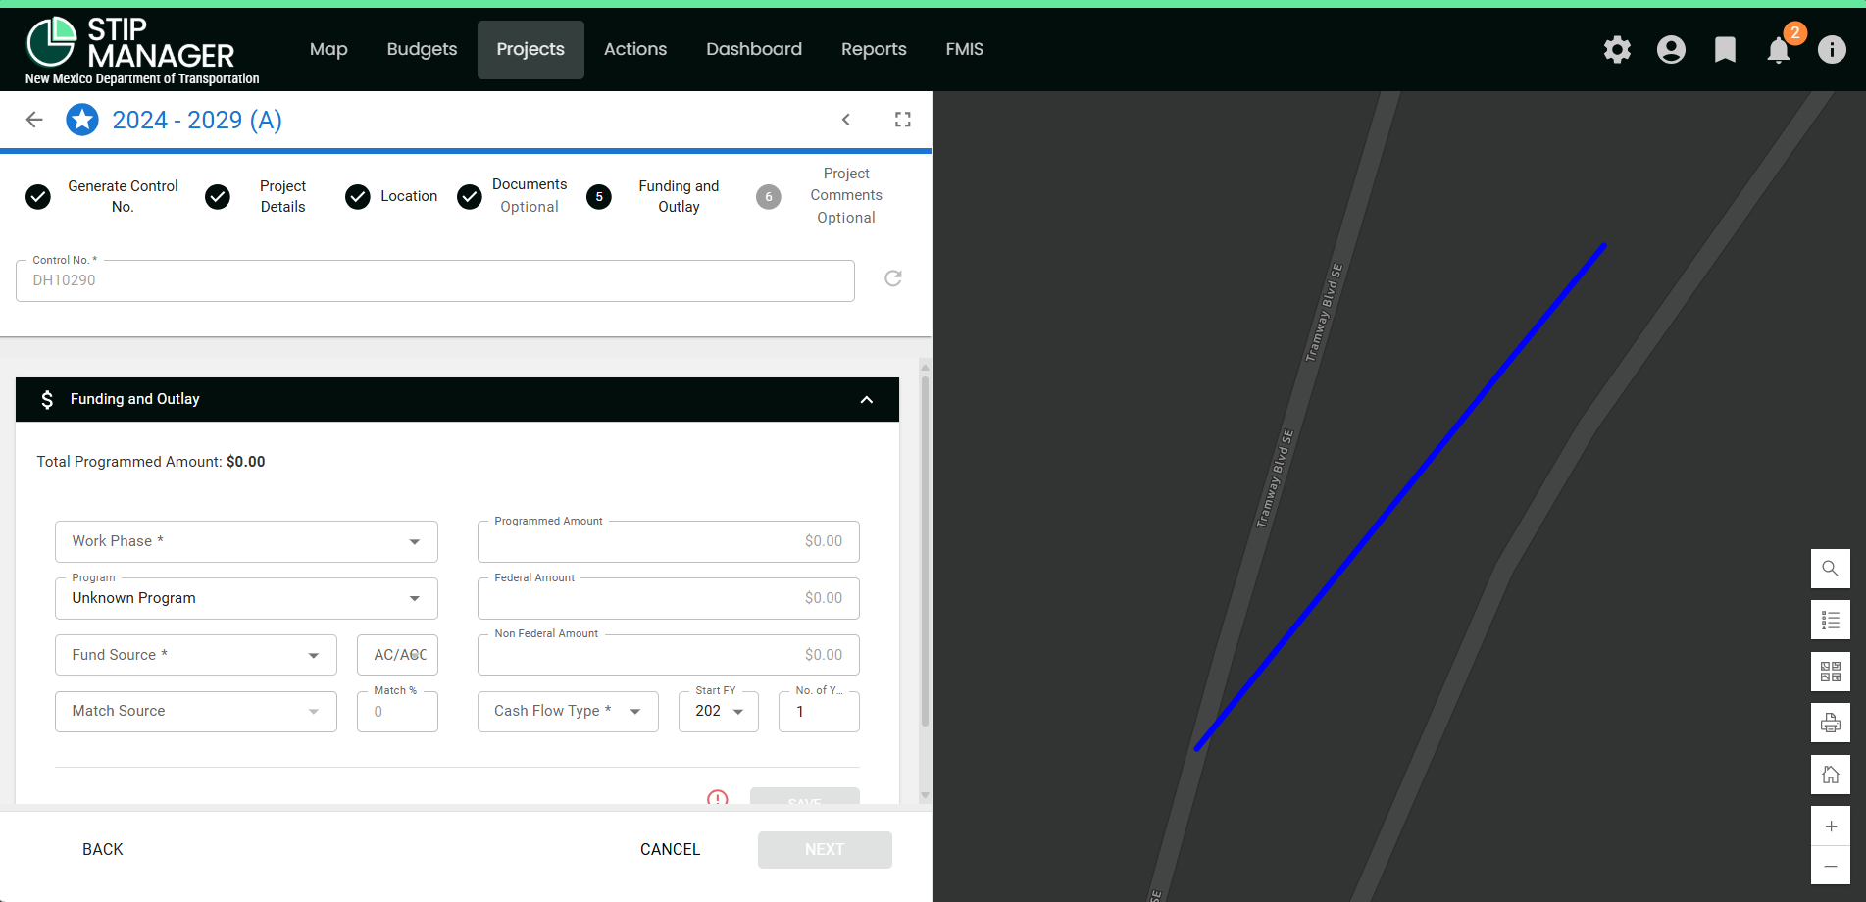
Task: Open the Start FY dropdown
Action: coord(719,711)
